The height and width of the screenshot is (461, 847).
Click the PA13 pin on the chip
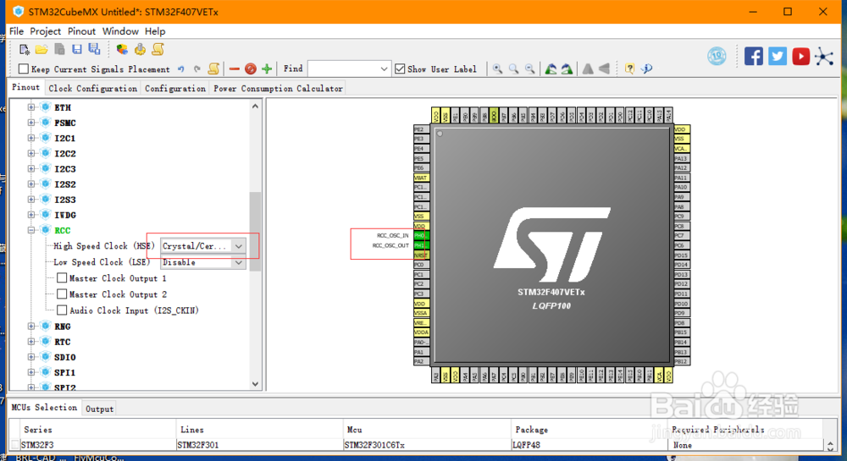point(681,158)
